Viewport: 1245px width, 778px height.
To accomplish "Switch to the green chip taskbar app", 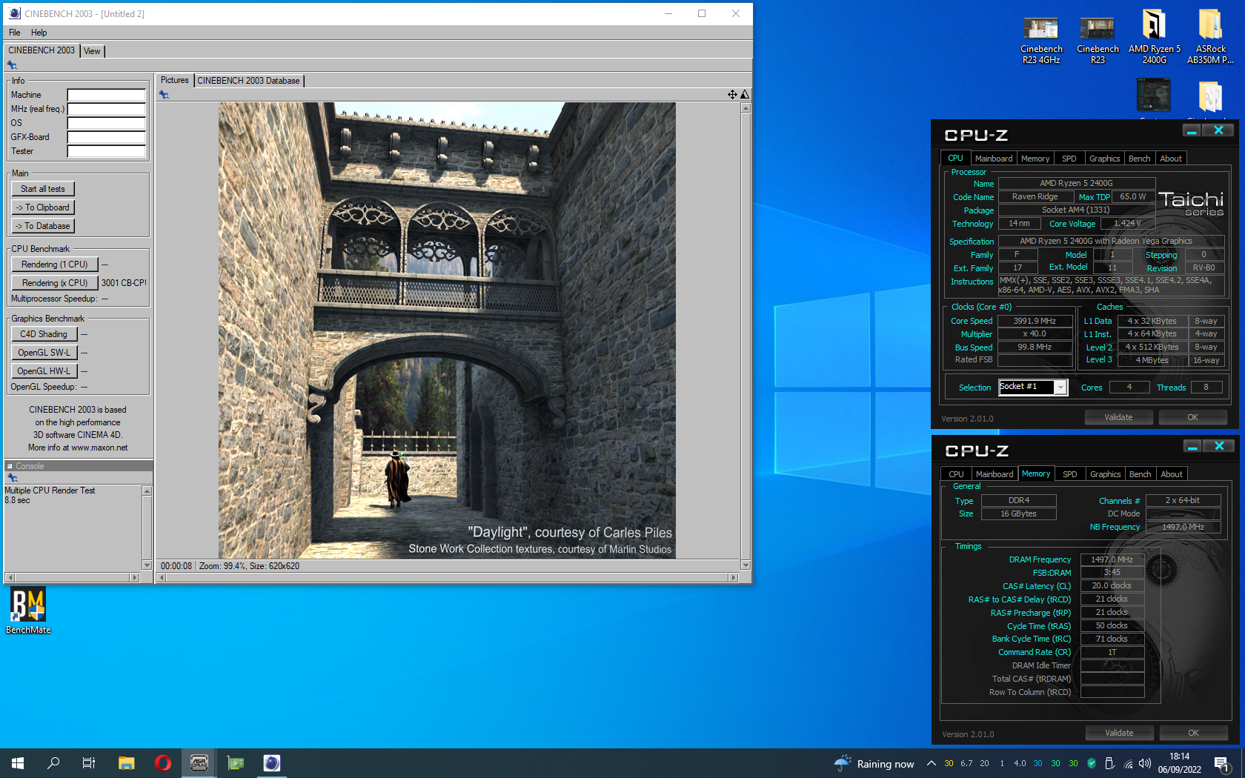I will pos(236,763).
